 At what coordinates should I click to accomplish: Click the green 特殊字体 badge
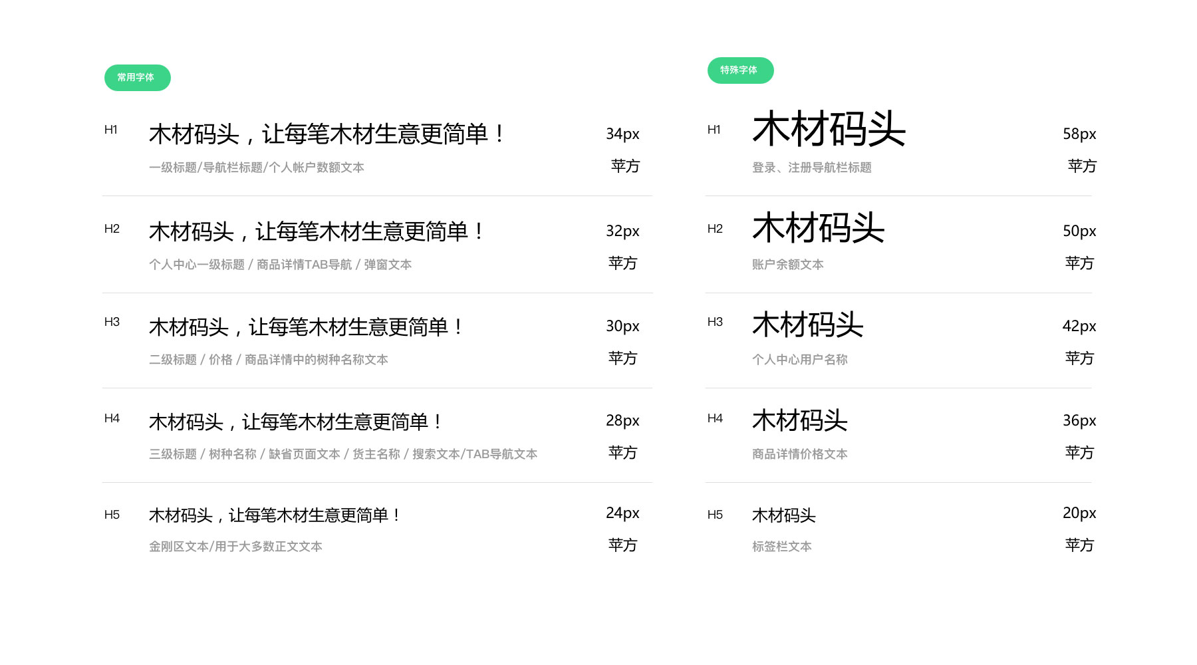click(x=740, y=70)
